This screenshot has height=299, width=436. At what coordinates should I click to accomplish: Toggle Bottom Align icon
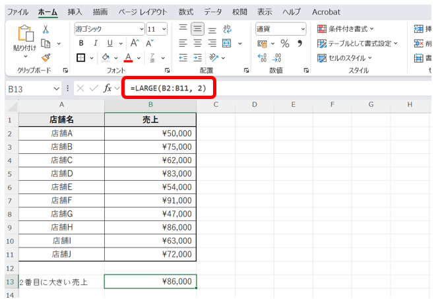tap(212, 30)
